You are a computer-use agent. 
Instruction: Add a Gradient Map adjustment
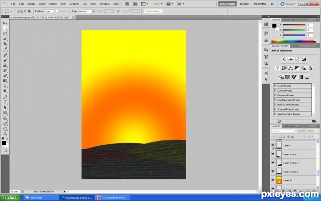[300, 77]
